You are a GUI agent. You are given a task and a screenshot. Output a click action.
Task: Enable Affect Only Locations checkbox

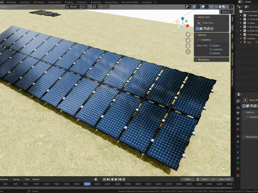click(x=211, y=49)
